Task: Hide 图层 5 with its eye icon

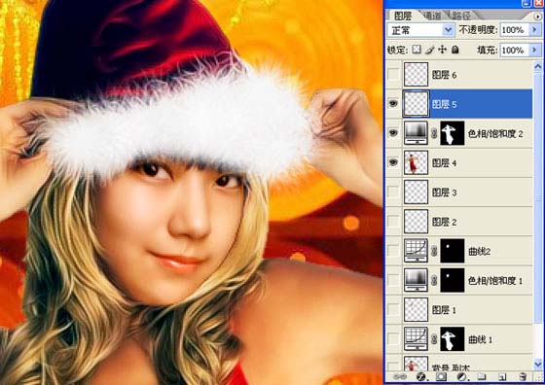Action: 393,103
